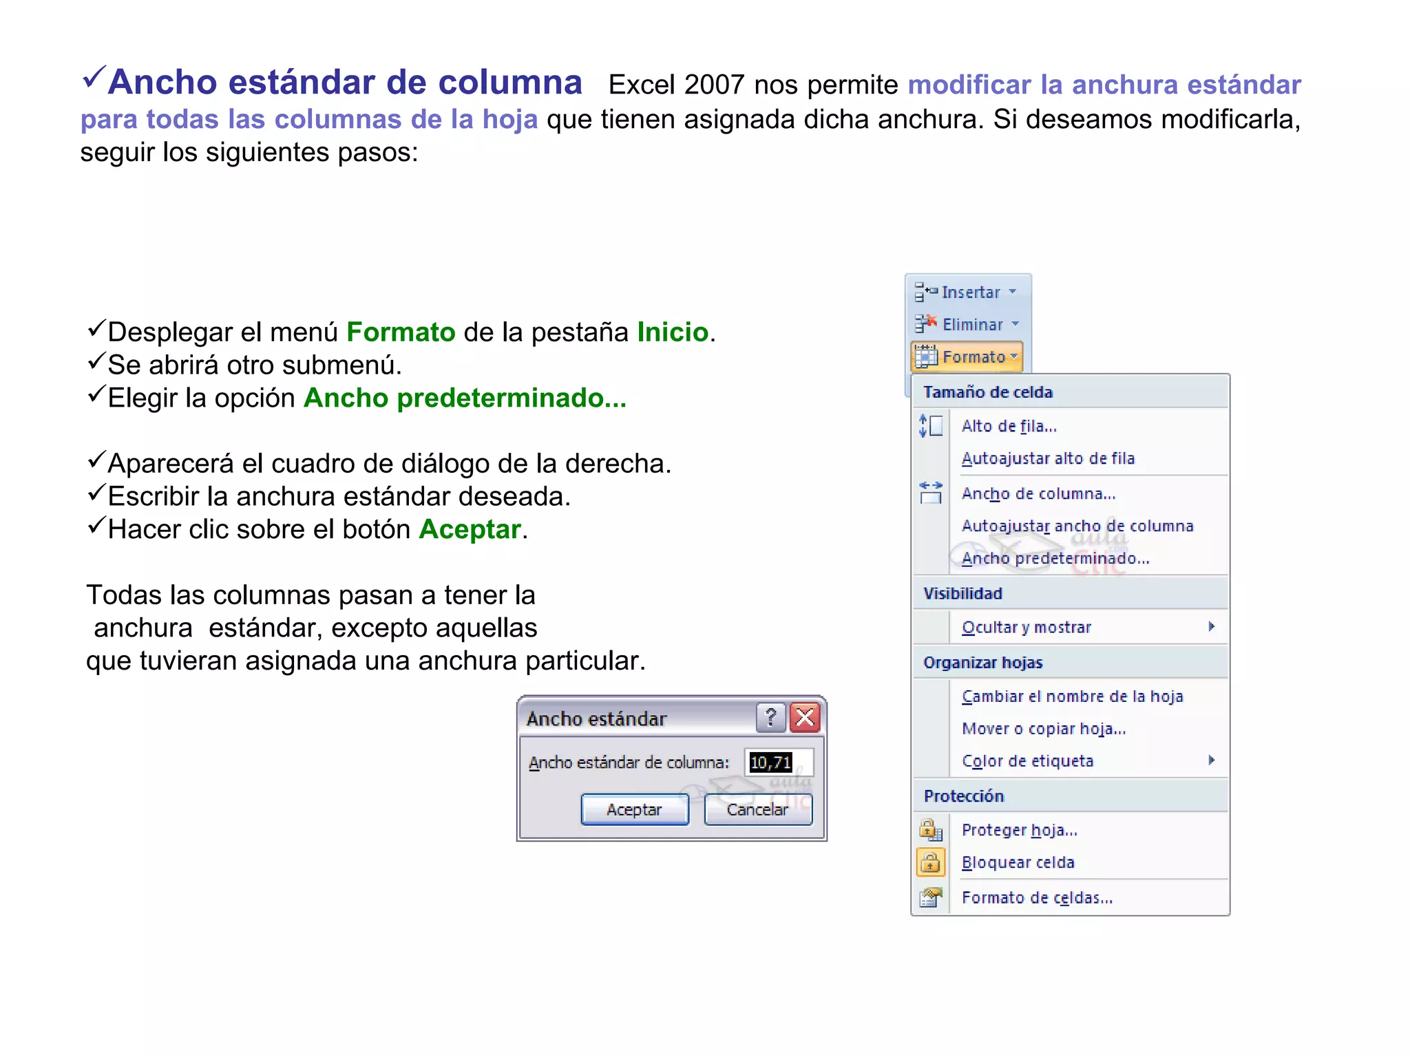
Task: Click the padlock sheet icon beside Proteger hoja
Action: click(x=931, y=830)
